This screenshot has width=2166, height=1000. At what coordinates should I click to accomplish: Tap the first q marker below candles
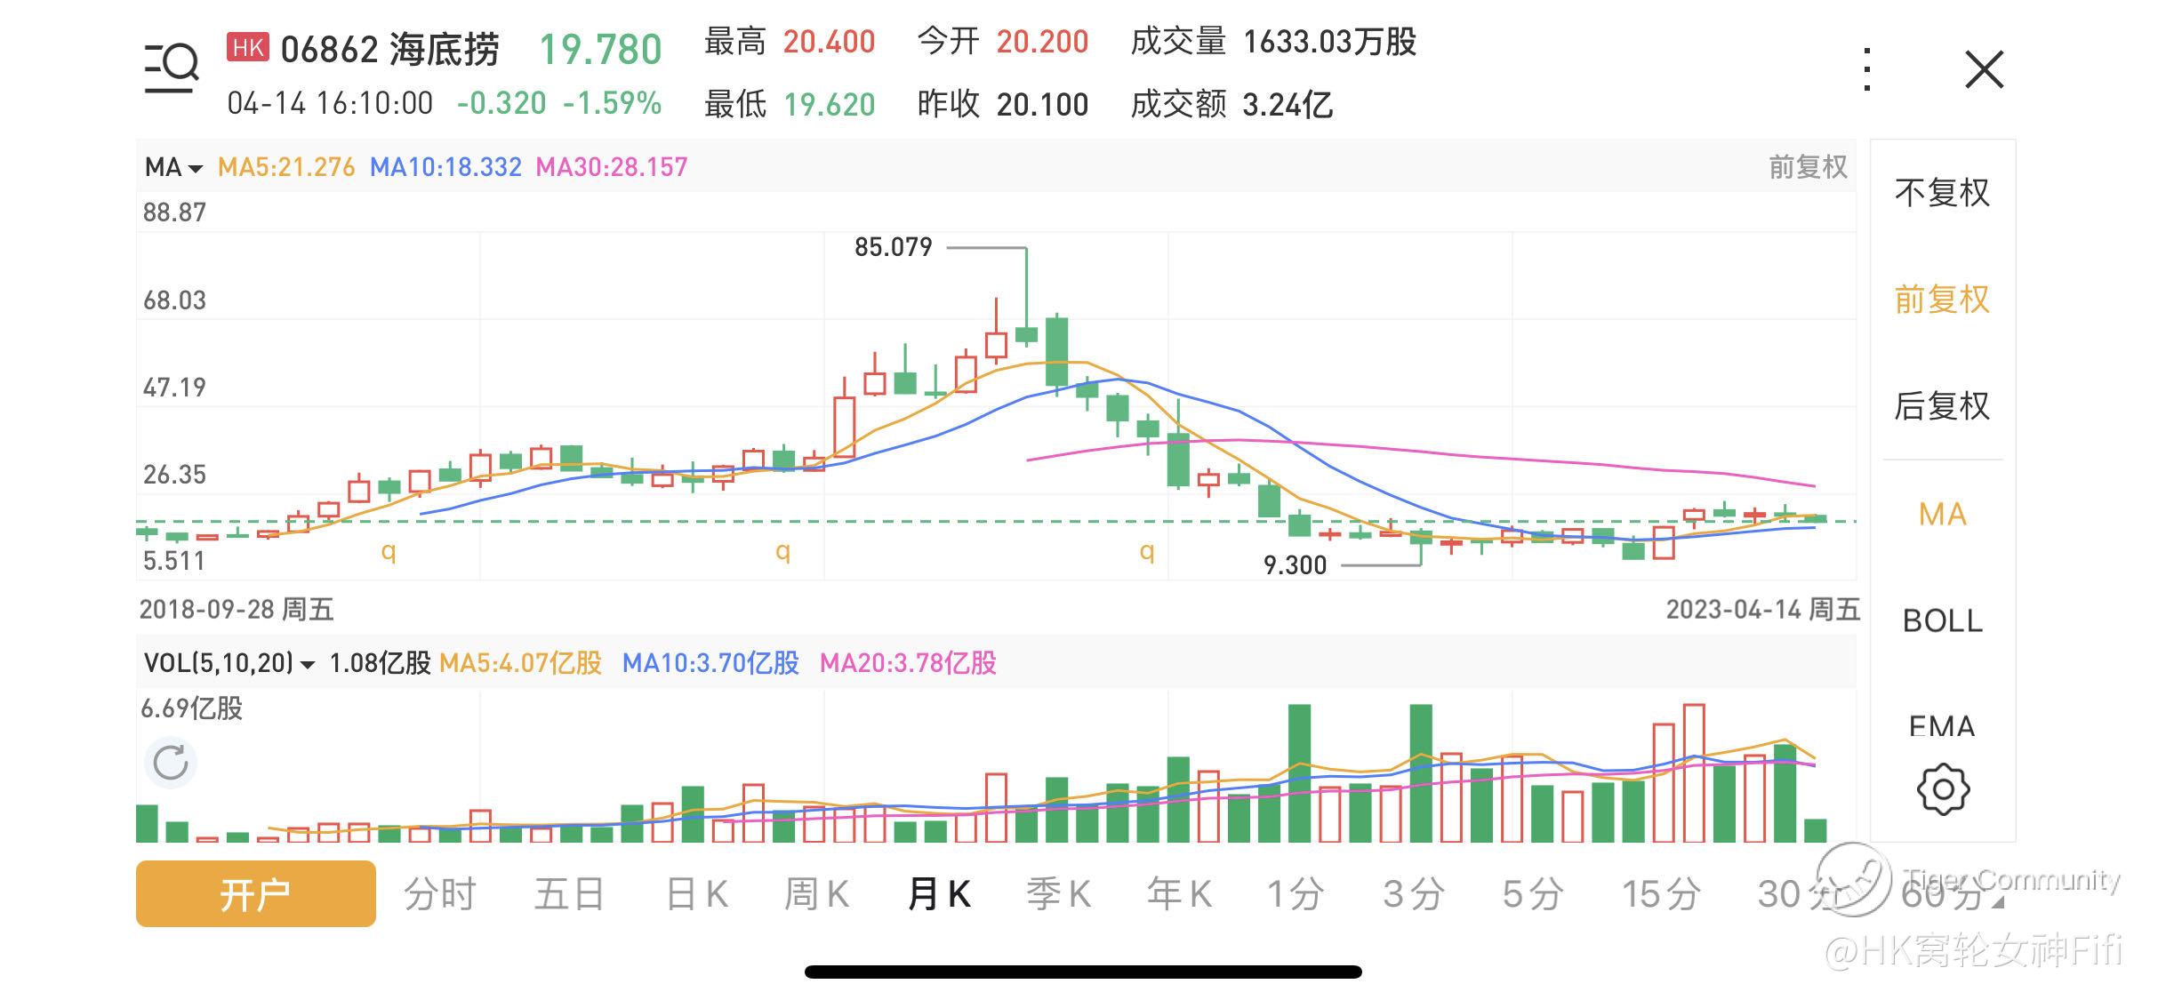[x=389, y=552]
